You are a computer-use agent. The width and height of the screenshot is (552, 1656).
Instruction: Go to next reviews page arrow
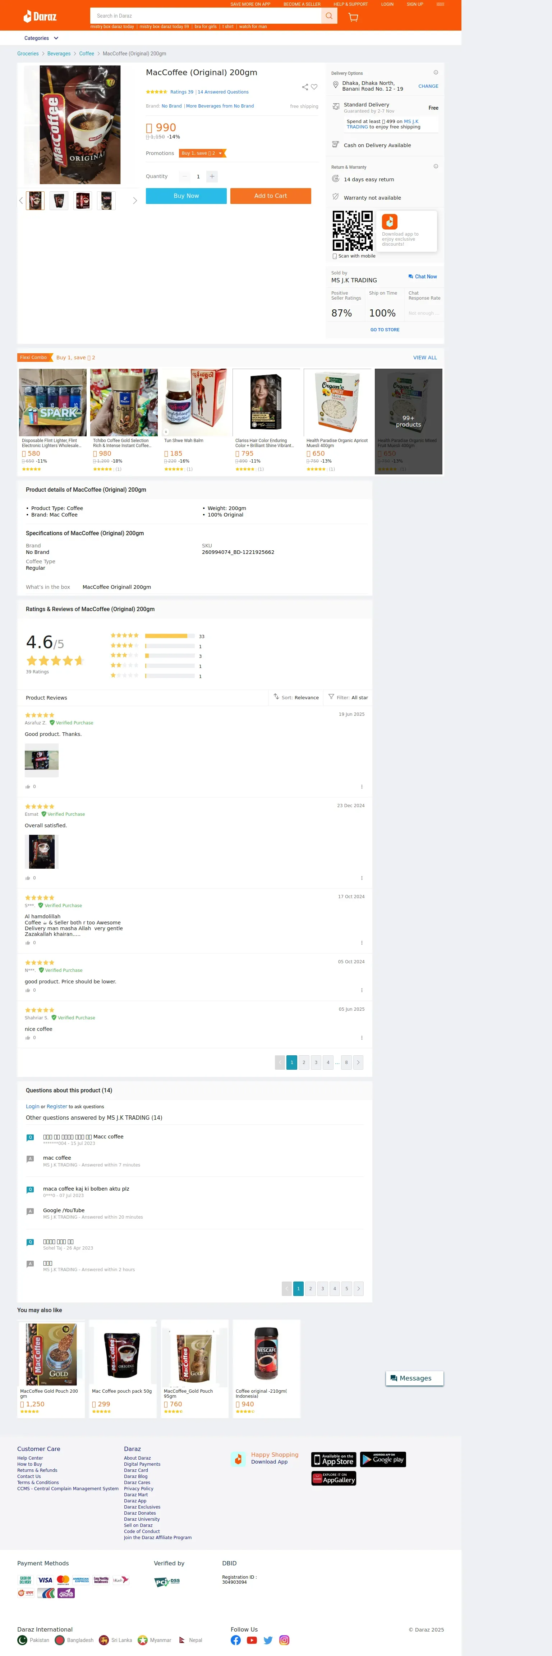point(358,1062)
